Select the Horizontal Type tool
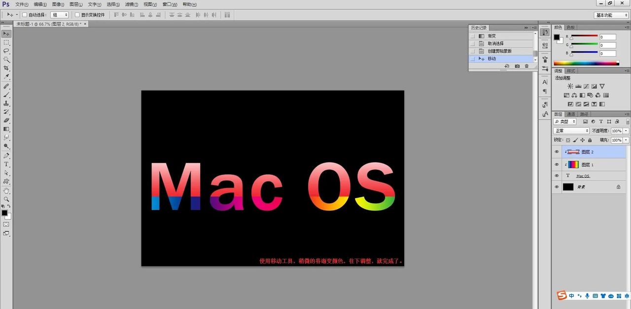The width and height of the screenshot is (631, 309). coord(6,164)
